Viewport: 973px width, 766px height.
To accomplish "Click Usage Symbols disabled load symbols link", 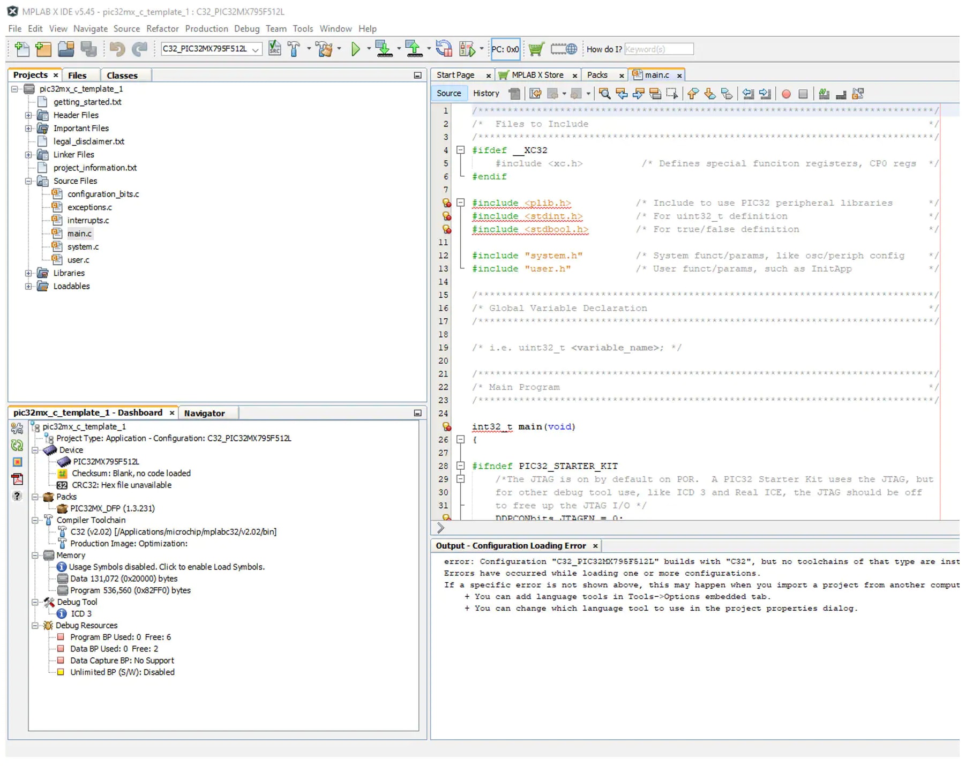I will [168, 567].
